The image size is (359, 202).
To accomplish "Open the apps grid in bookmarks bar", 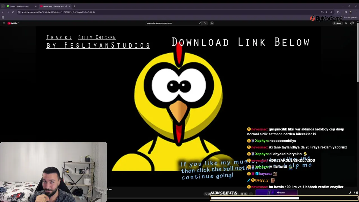I will click(x=3, y=17).
